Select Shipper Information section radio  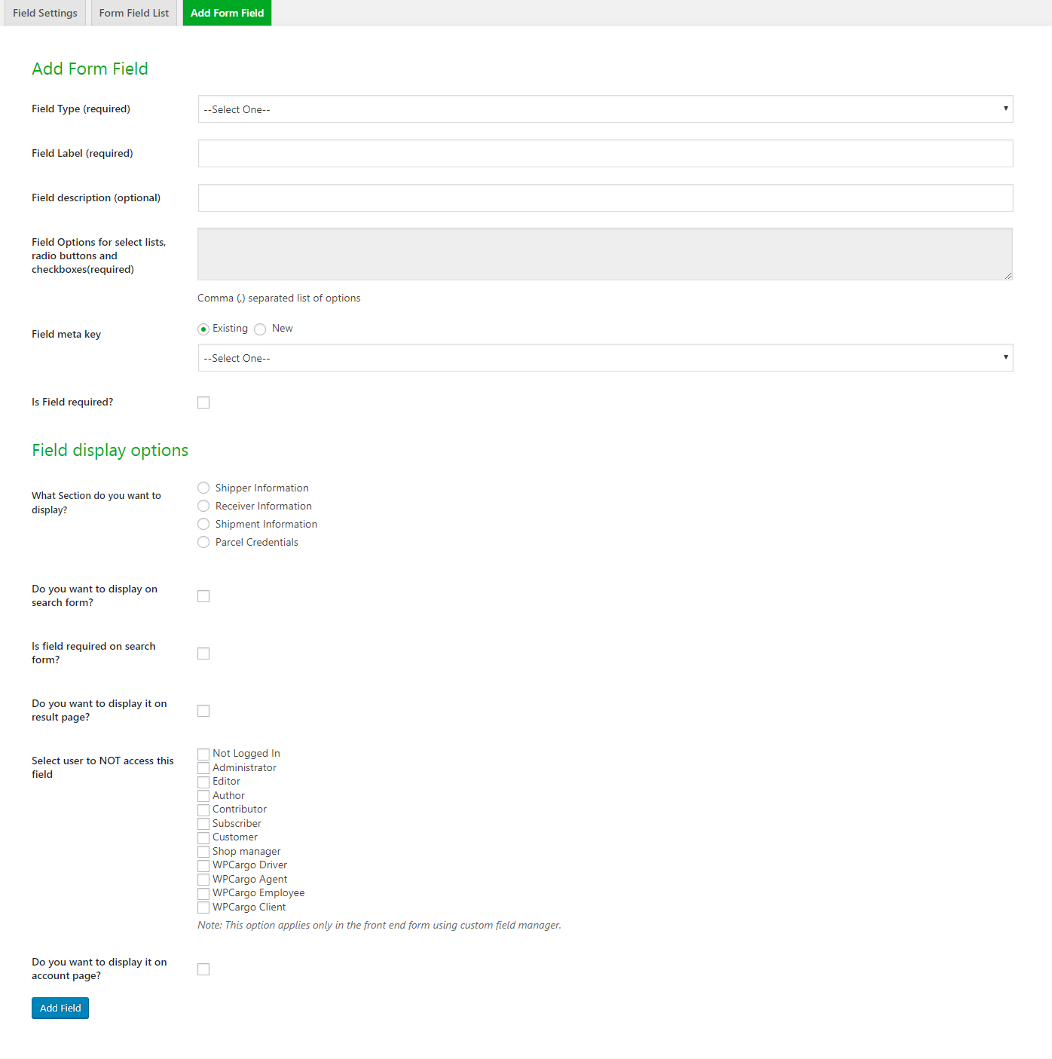click(203, 488)
